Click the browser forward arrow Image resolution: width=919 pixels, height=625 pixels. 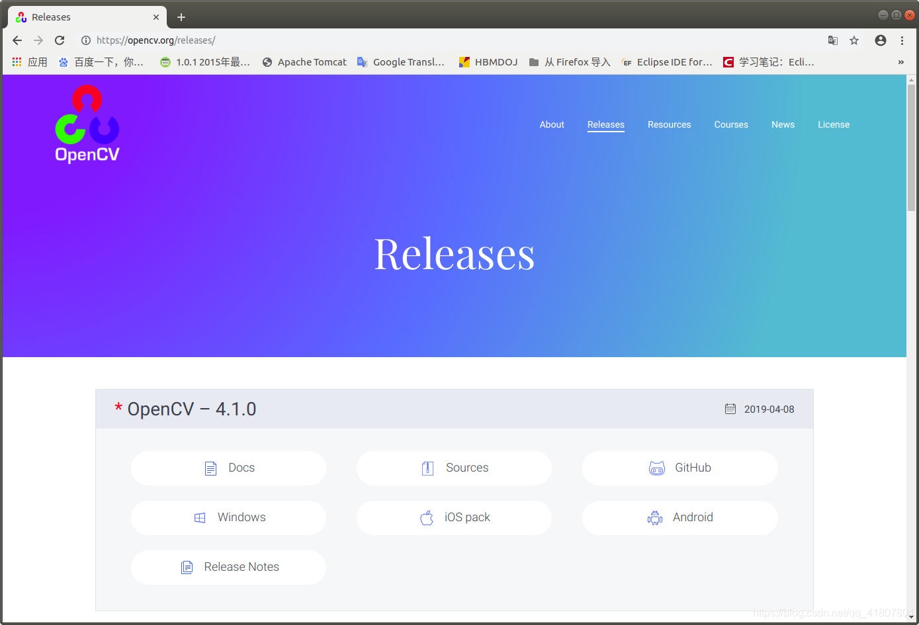point(38,40)
